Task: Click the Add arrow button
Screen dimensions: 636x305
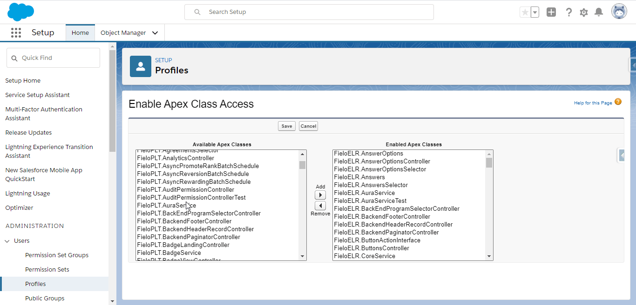Action: tap(320, 195)
